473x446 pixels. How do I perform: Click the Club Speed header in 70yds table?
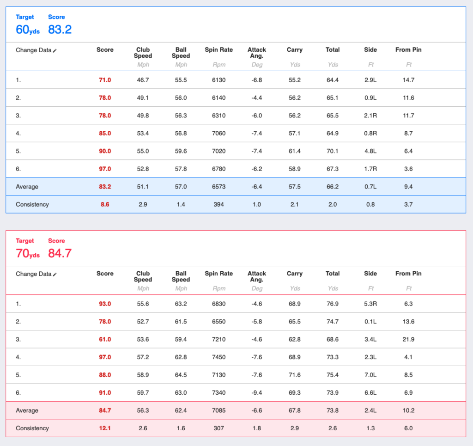point(143,276)
